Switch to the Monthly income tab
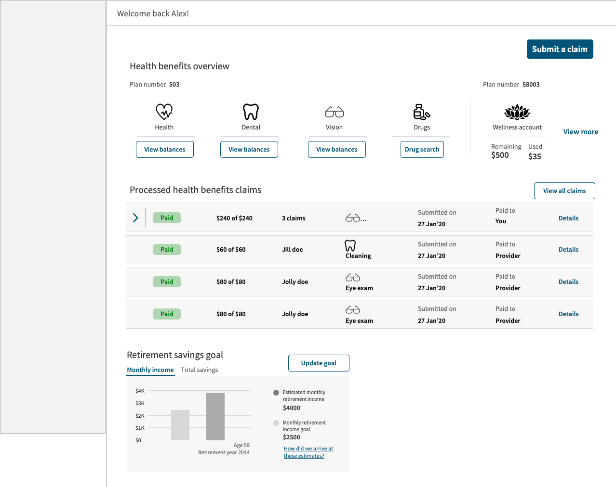Image resolution: width=616 pixels, height=487 pixels. point(150,370)
